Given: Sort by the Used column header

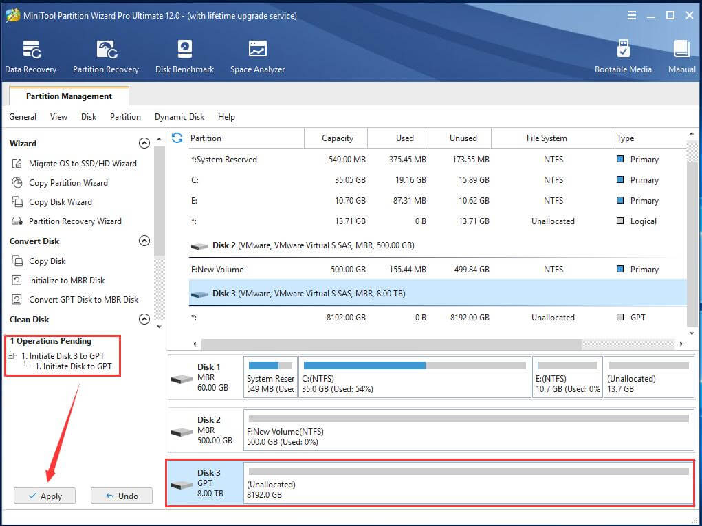Looking at the screenshot, I should [398, 138].
